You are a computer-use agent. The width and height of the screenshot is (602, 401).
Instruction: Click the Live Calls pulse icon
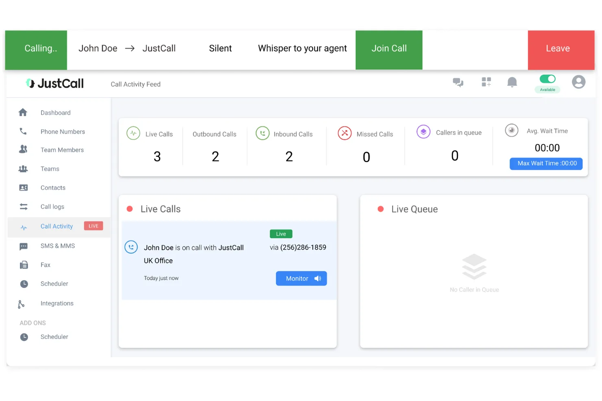pyautogui.click(x=133, y=133)
